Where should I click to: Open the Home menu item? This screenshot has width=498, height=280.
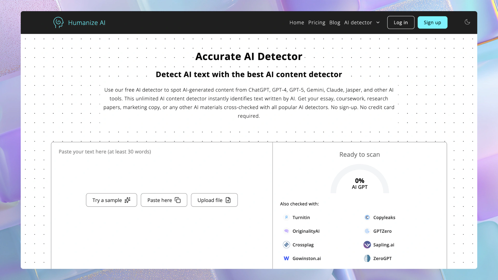pyautogui.click(x=296, y=23)
